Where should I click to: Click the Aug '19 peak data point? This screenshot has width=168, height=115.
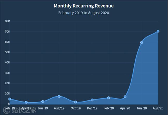pos(59,96)
